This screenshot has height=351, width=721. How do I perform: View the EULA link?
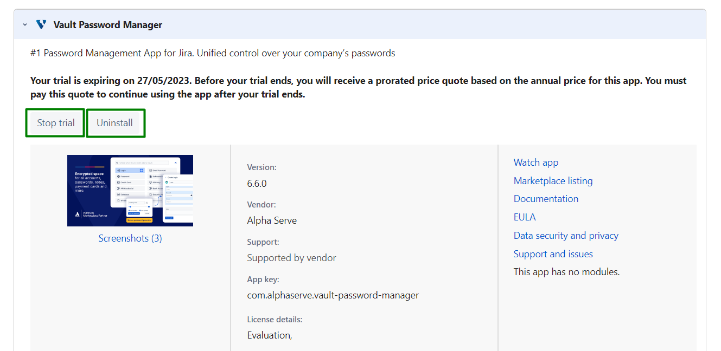pos(525,217)
